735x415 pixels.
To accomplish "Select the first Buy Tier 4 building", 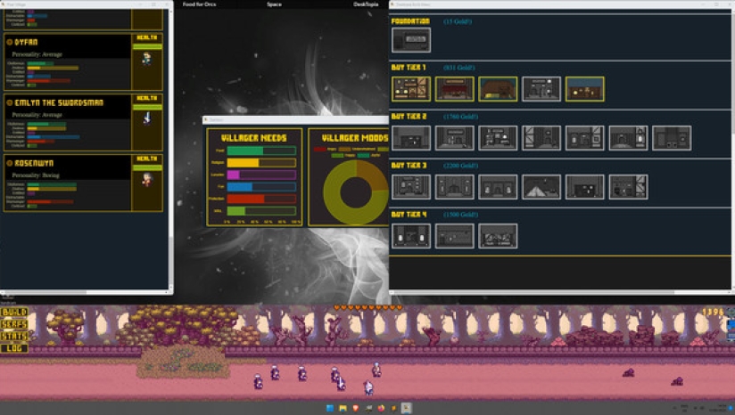I will (410, 235).
